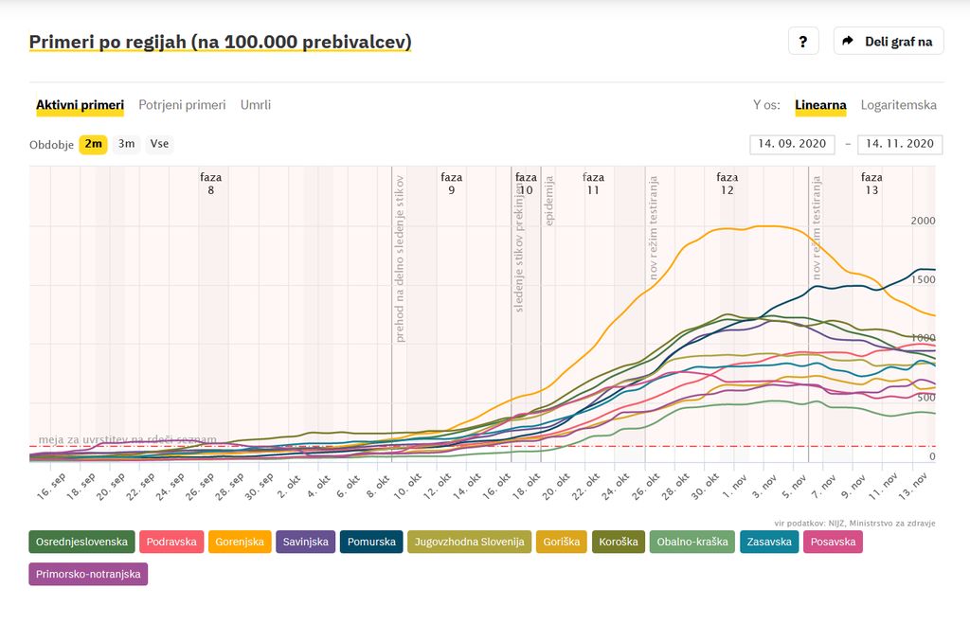Viewport: 970px width, 623px height.
Task: Toggle Podravska region series
Action: [x=171, y=542]
